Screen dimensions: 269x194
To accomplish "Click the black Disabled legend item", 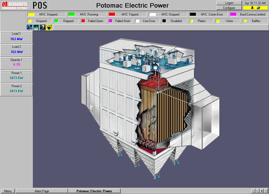I will (174, 21).
